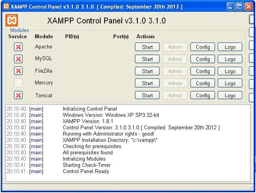Click the Module column header
This screenshot has height=193, width=256.
44,36
